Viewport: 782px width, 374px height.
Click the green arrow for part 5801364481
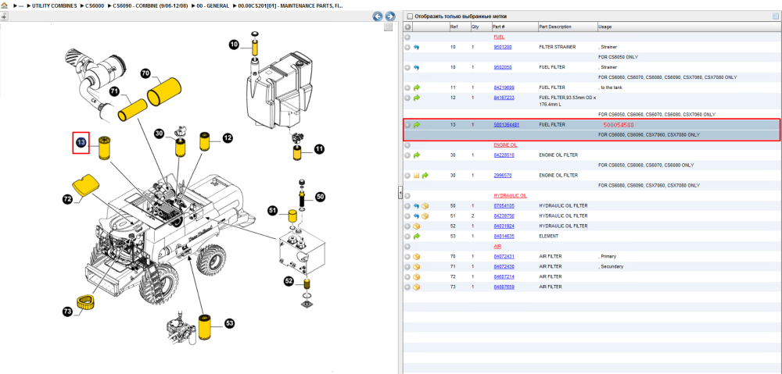(417, 124)
